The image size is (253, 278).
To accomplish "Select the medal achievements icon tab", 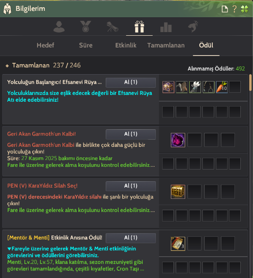I will pos(85,26).
